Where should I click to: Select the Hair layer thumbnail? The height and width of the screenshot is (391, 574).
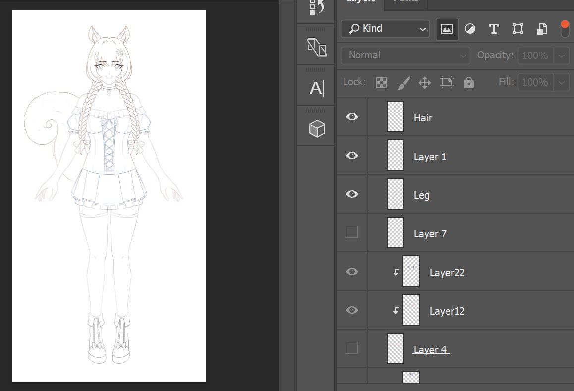[396, 117]
